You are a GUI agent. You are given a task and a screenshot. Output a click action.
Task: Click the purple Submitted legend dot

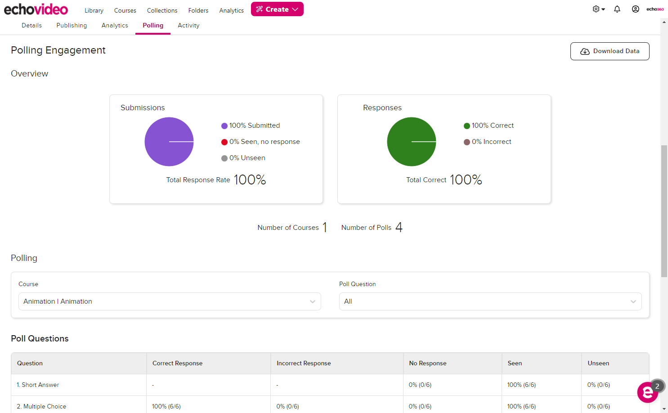pyautogui.click(x=224, y=126)
